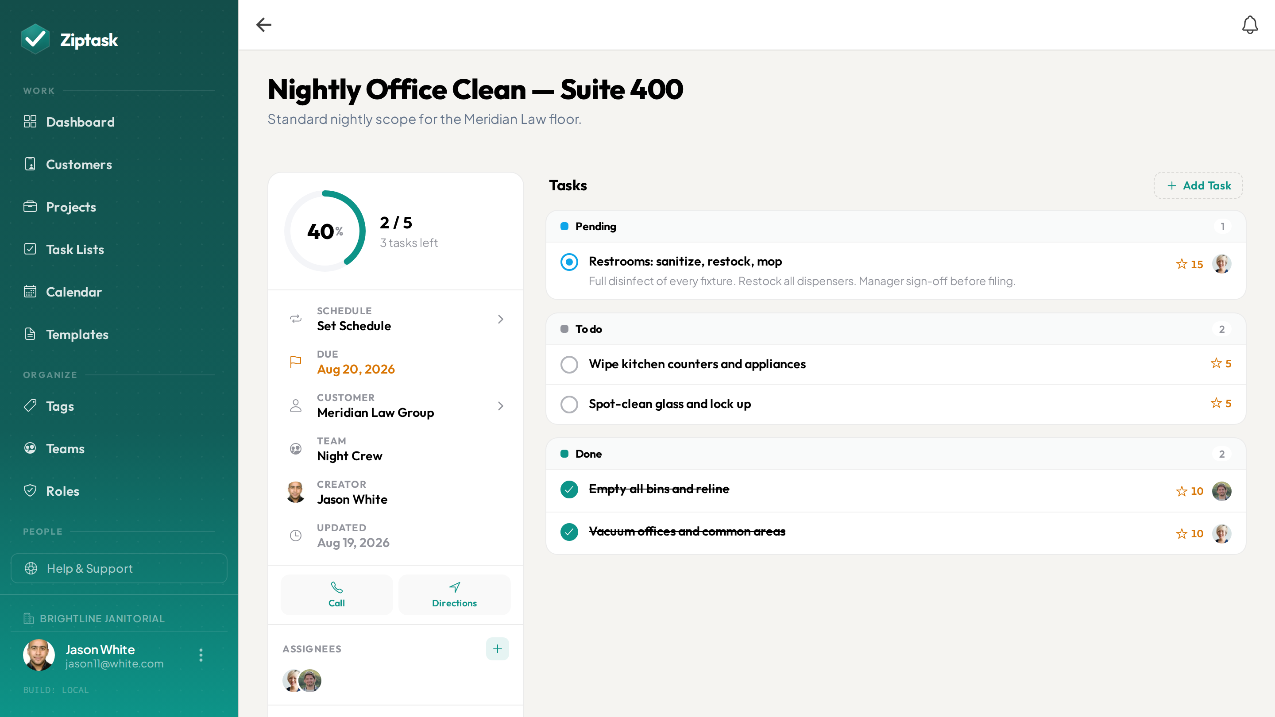Click the Ziptask logo checkmark

35,39
